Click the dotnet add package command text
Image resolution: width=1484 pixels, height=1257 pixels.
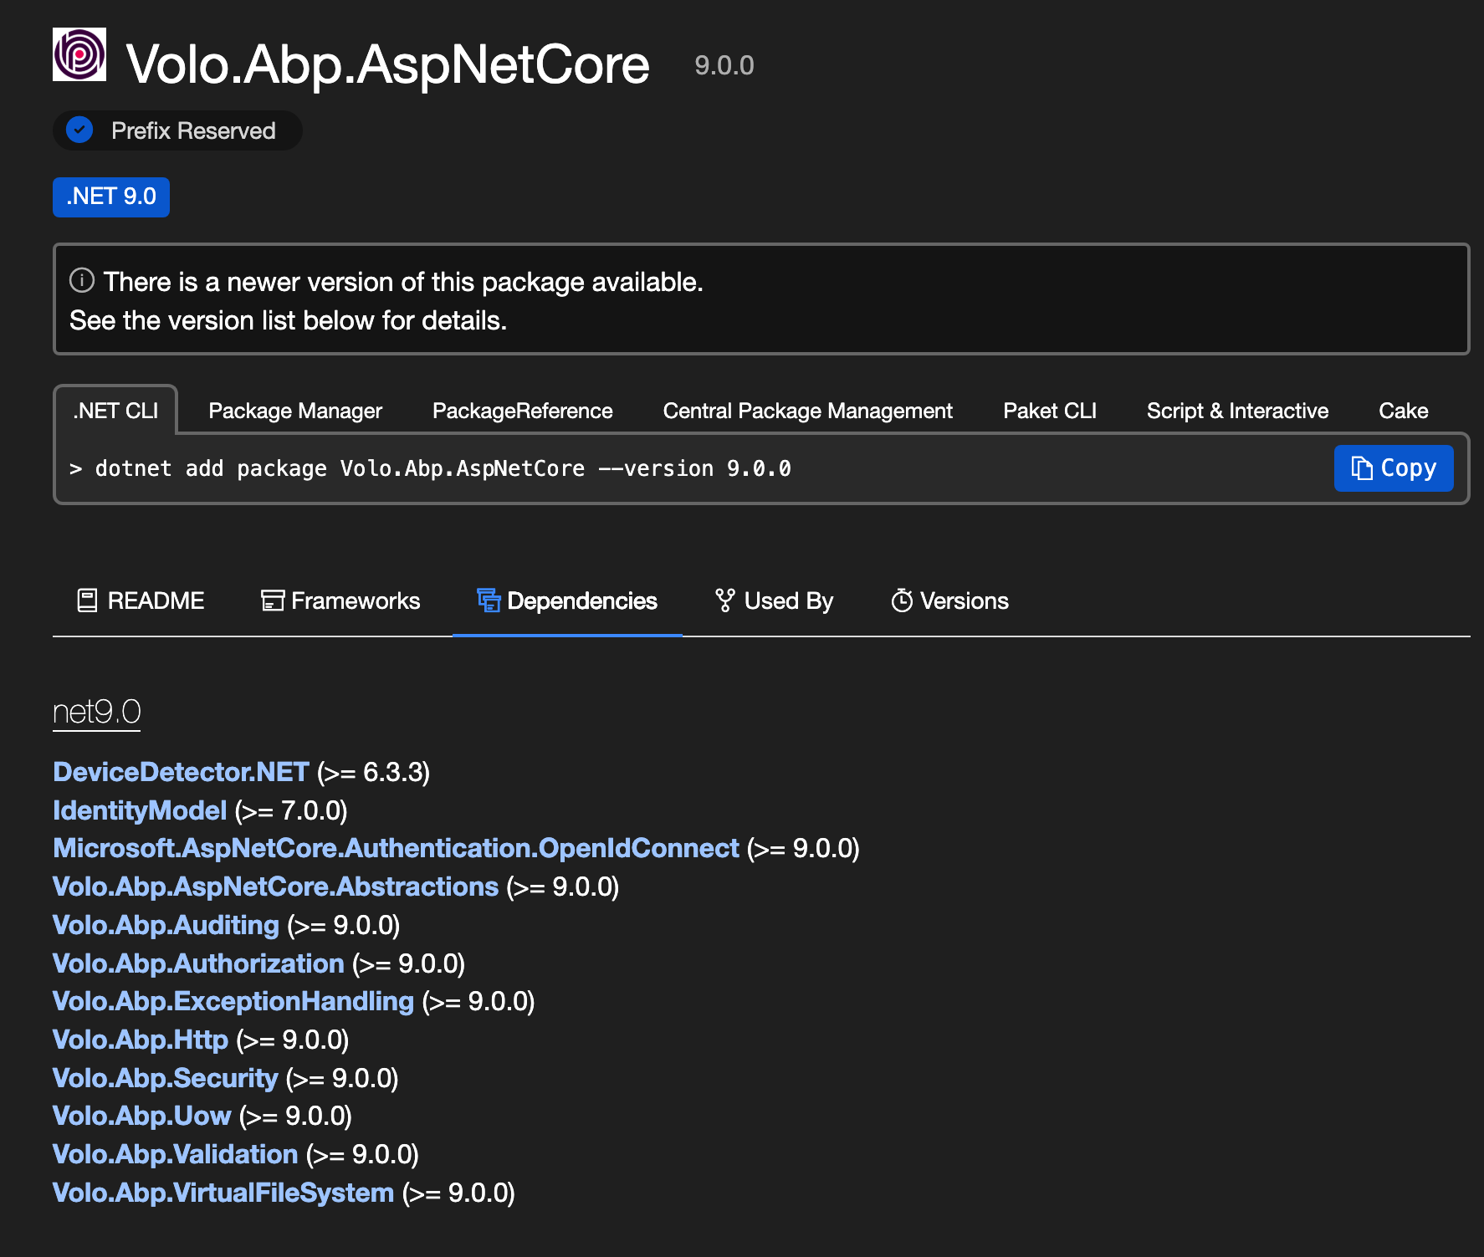pyautogui.click(x=443, y=468)
